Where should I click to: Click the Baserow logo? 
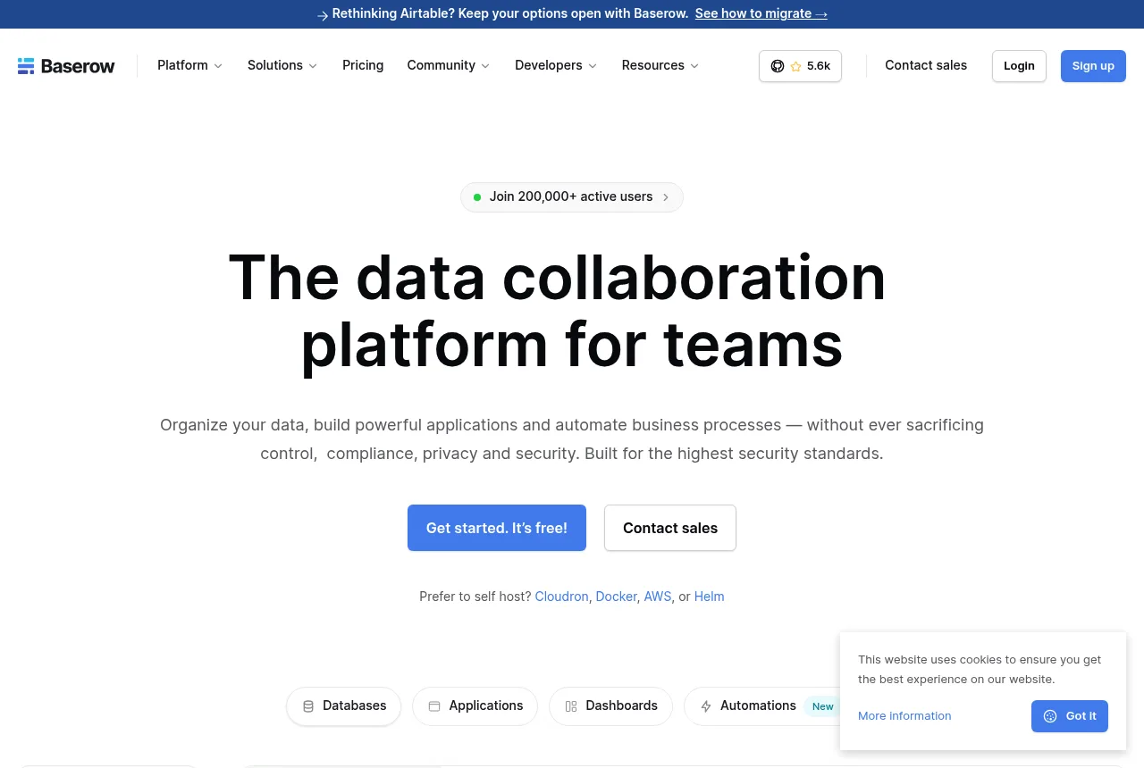pyautogui.click(x=66, y=66)
